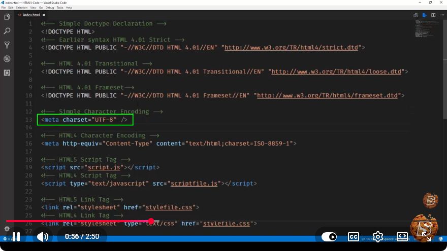The height and width of the screenshot is (251, 447).
Task: Click the scriptfile.js link in code
Action: pos(194,184)
